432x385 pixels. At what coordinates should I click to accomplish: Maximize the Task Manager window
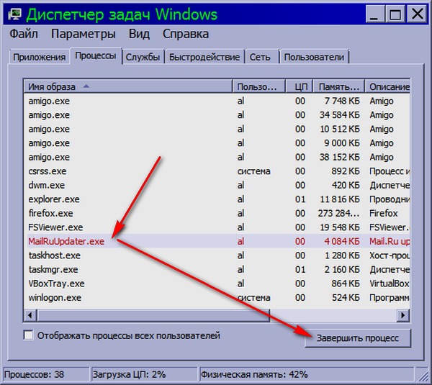pos(395,14)
